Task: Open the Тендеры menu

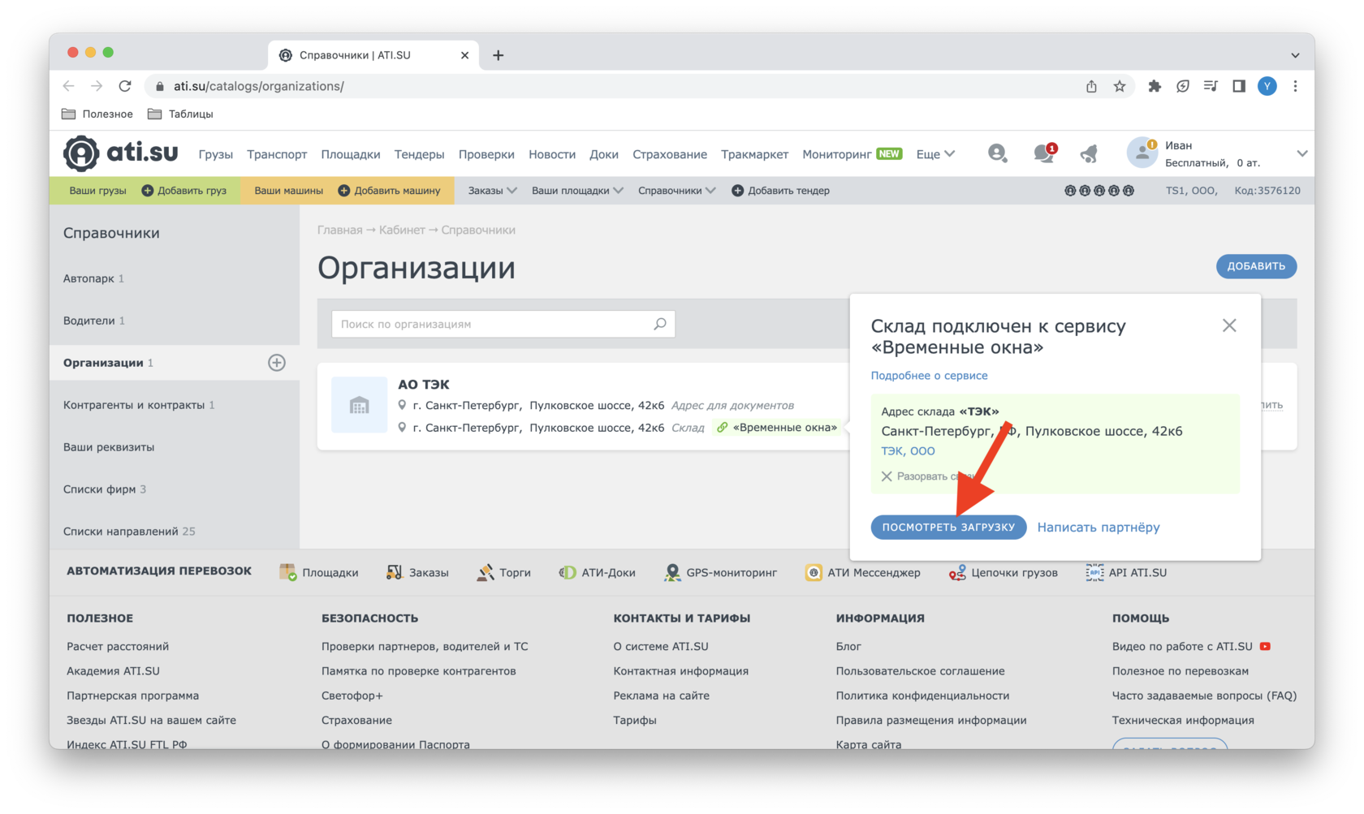Action: [x=419, y=154]
